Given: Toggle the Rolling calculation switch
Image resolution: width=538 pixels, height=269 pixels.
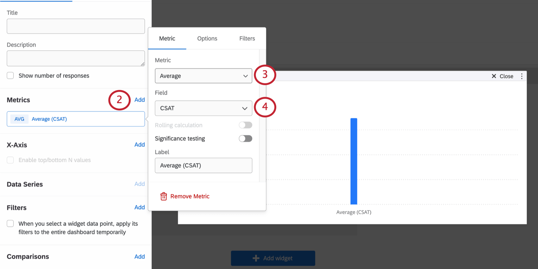Looking at the screenshot, I should point(246,125).
